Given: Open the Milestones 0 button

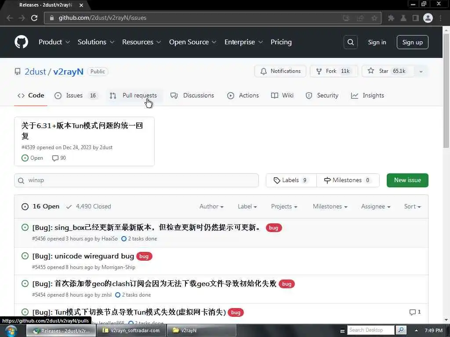Looking at the screenshot, I should (348, 180).
